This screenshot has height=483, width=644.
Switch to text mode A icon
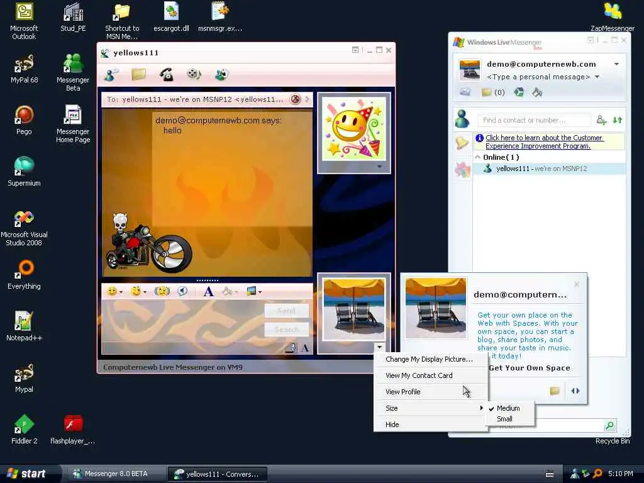(x=305, y=348)
